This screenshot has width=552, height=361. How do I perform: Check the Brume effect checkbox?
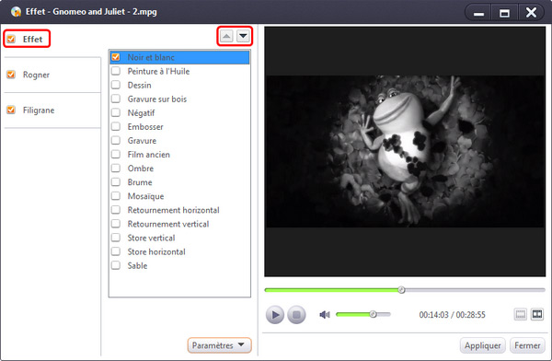[116, 182]
